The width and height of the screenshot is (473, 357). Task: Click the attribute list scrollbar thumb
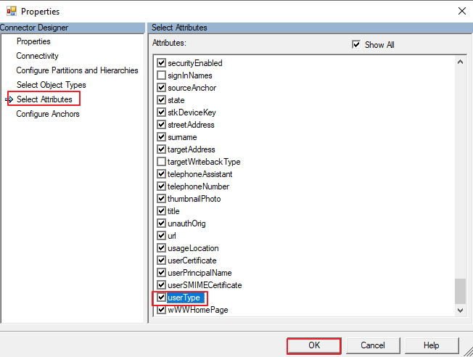click(461, 291)
